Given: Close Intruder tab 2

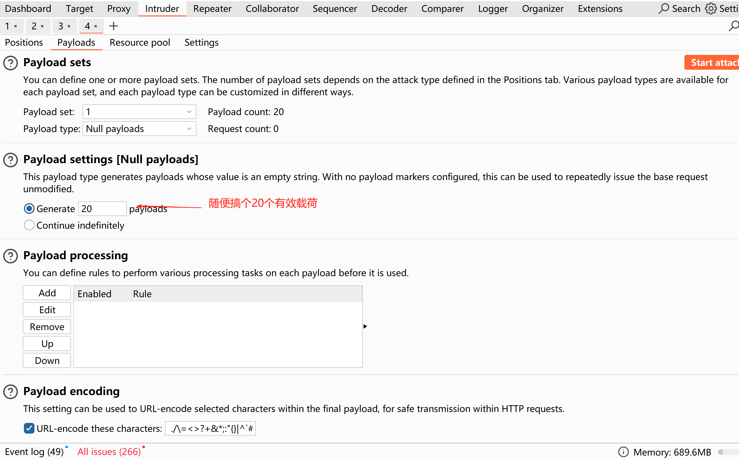Looking at the screenshot, I should (x=42, y=26).
